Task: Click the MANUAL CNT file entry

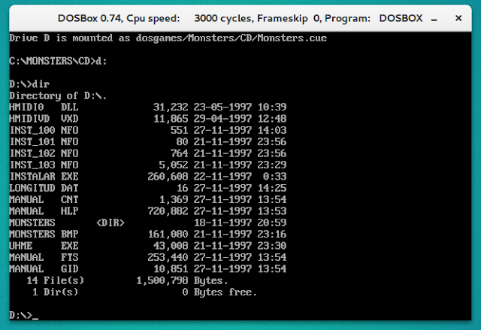Action: [x=148, y=200]
